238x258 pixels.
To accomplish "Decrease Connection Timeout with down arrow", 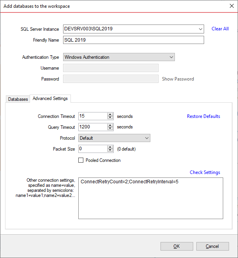I will coord(110,118).
